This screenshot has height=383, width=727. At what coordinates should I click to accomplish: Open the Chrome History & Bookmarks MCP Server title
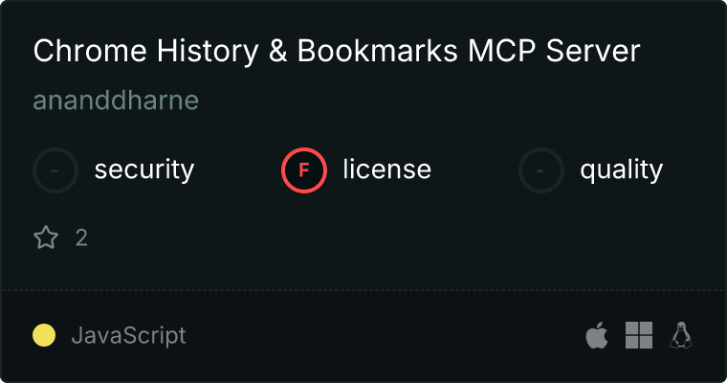pyautogui.click(x=337, y=51)
